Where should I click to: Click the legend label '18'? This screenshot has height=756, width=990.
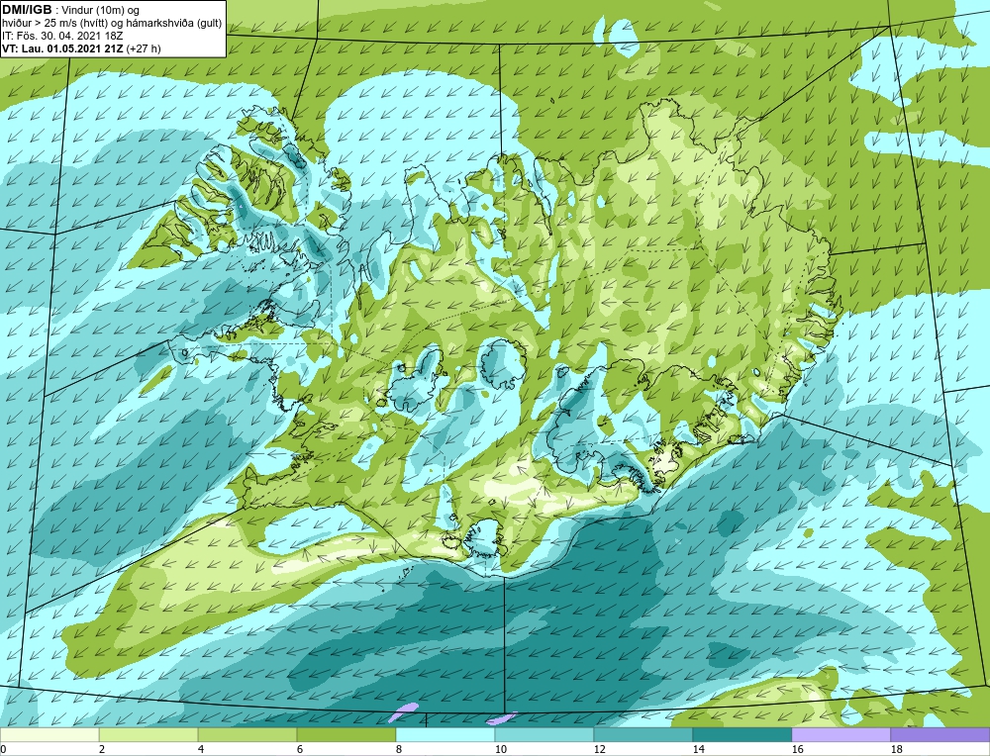point(897,749)
